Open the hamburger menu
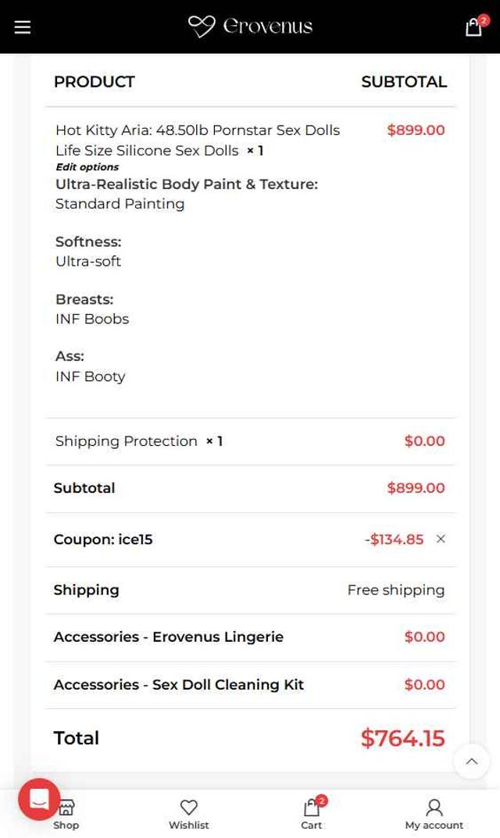This screenshot has width=500, height=838. coord(23,27)
